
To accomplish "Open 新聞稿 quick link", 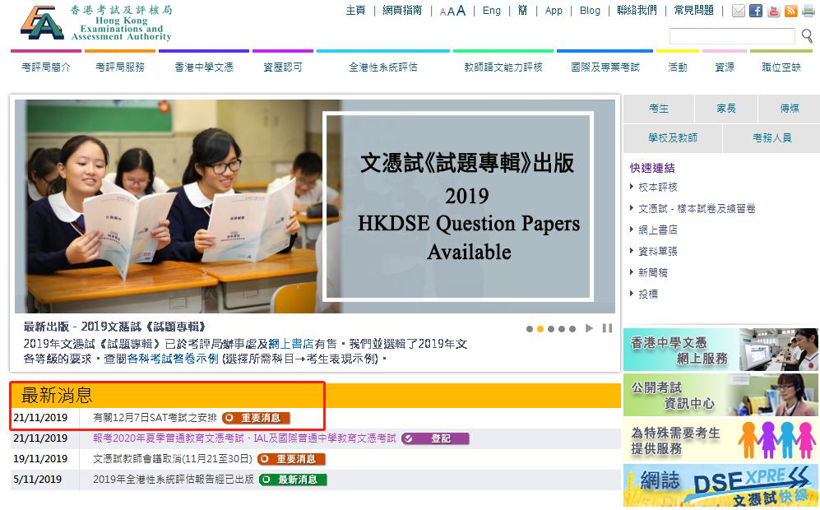I will (653, 272).
